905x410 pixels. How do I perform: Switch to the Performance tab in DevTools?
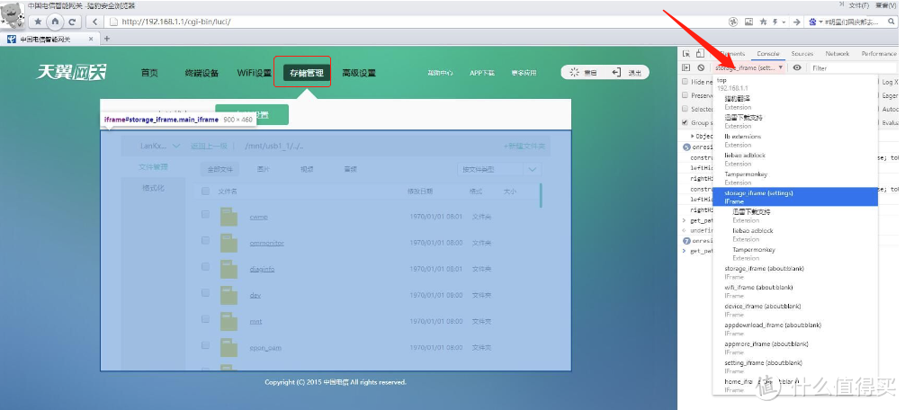tap(878, 54)
